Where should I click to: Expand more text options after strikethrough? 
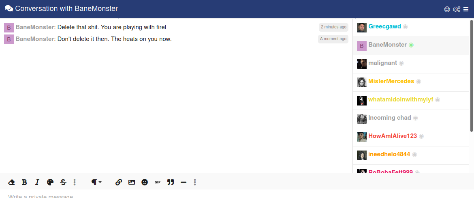tap(75, 182)
